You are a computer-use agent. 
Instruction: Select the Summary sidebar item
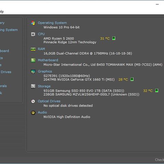click(2, 23)
